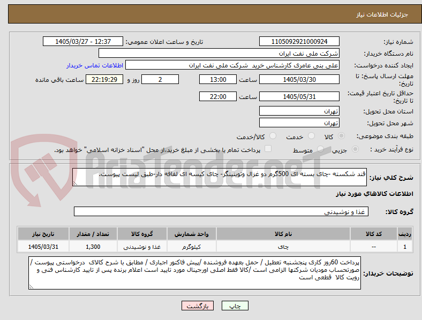This screenshot has width=422, height=320.
Task: Click the announcement date field 1405/03/27 - 12:37
Action: click(x=83, y=41)
